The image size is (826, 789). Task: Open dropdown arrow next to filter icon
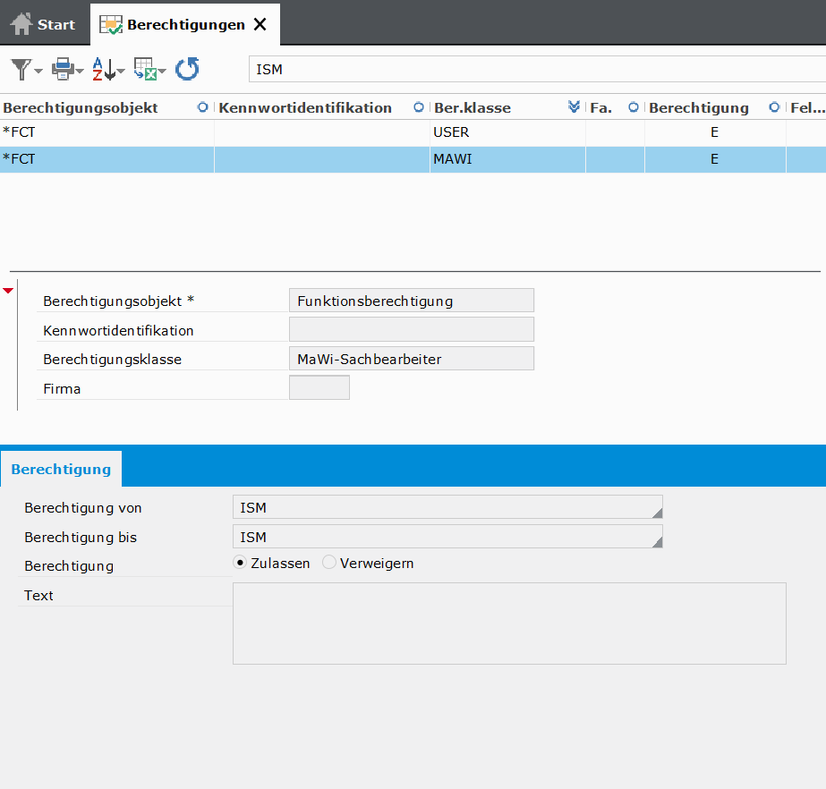(x=38, y=71)
